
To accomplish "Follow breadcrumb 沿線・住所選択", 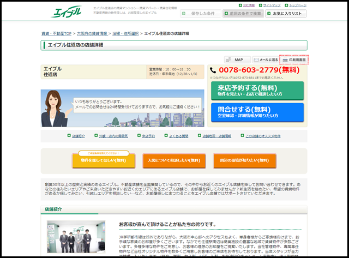I will (x=125, y=34).
